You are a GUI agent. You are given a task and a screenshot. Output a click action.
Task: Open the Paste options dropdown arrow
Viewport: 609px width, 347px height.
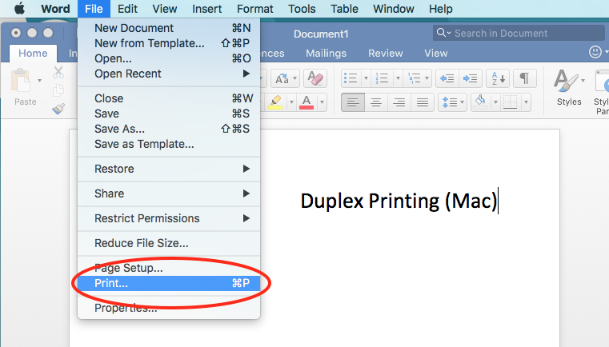(39, 81)
